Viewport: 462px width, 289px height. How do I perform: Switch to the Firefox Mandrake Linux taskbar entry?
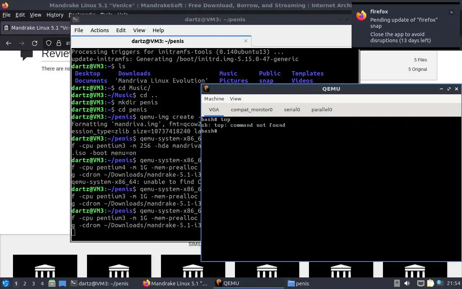(176, 283)
